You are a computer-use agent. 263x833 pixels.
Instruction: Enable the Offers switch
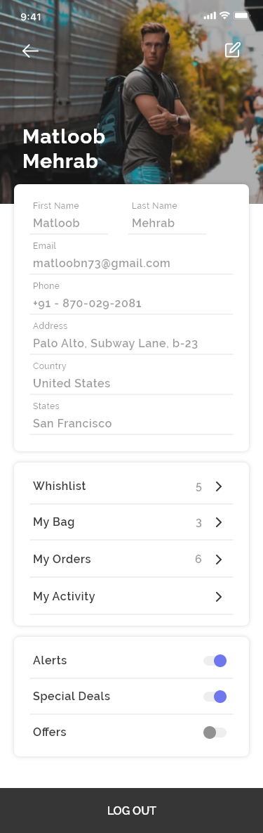pos(215,732)
